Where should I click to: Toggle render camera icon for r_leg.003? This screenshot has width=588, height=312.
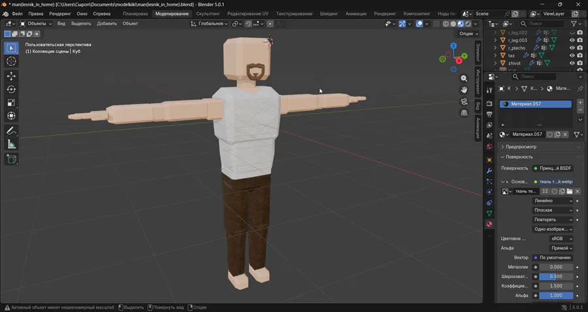pyautogui.click(x=580, y=40)
